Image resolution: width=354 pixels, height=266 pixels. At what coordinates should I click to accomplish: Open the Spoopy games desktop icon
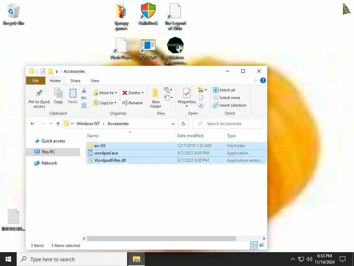click(x=121, y=17)
